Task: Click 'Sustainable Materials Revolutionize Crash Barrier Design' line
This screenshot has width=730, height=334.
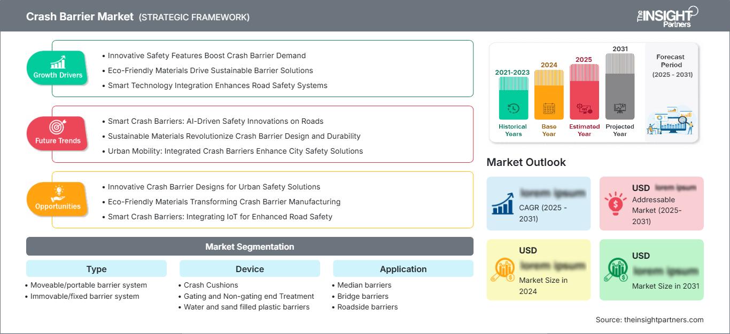Action: tap(234, 136)
